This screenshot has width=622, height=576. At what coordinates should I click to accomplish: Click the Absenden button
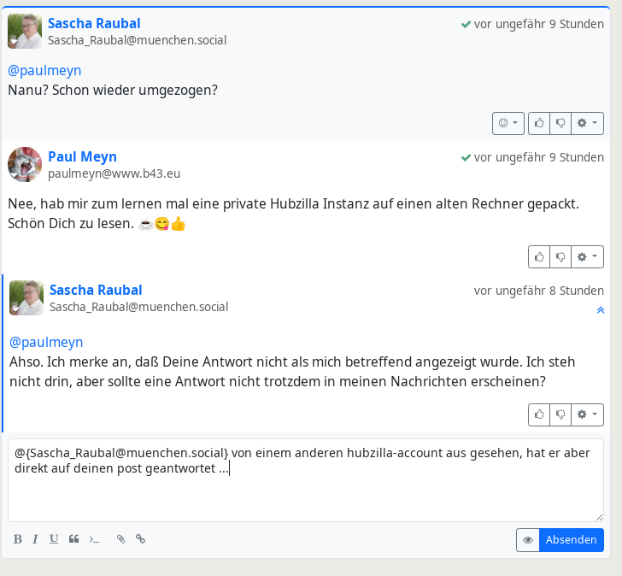point(571,540)
